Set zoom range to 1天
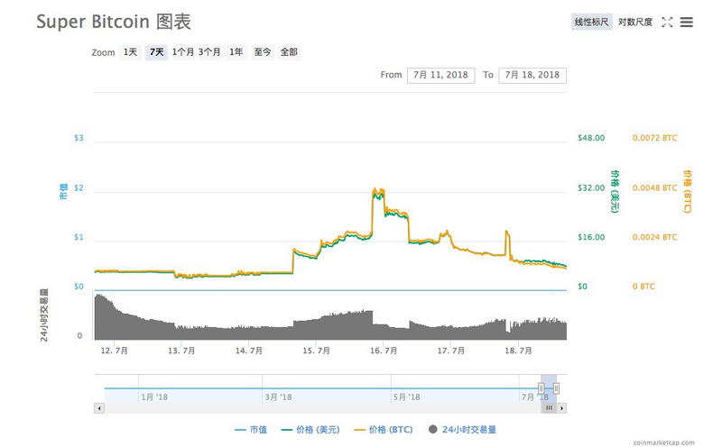This screenshot has width=722, height=447. pos(130,52)
